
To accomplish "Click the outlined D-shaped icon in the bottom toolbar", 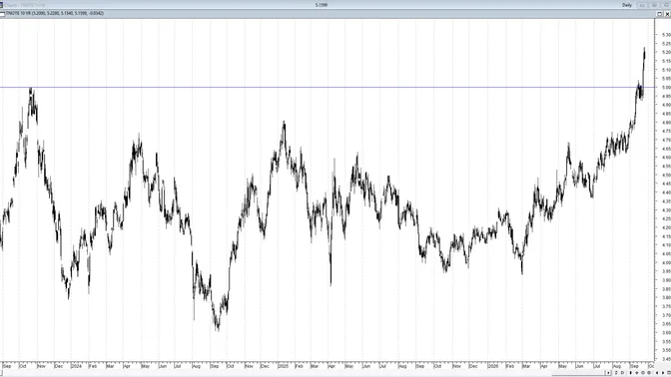I will pyautogui.click(x=623, y=373).
